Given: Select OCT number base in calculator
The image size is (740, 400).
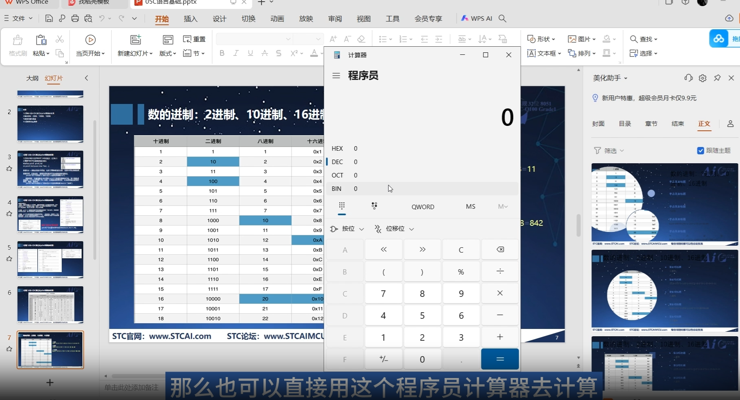Looking at the screenshot, I should pos(422,175).
